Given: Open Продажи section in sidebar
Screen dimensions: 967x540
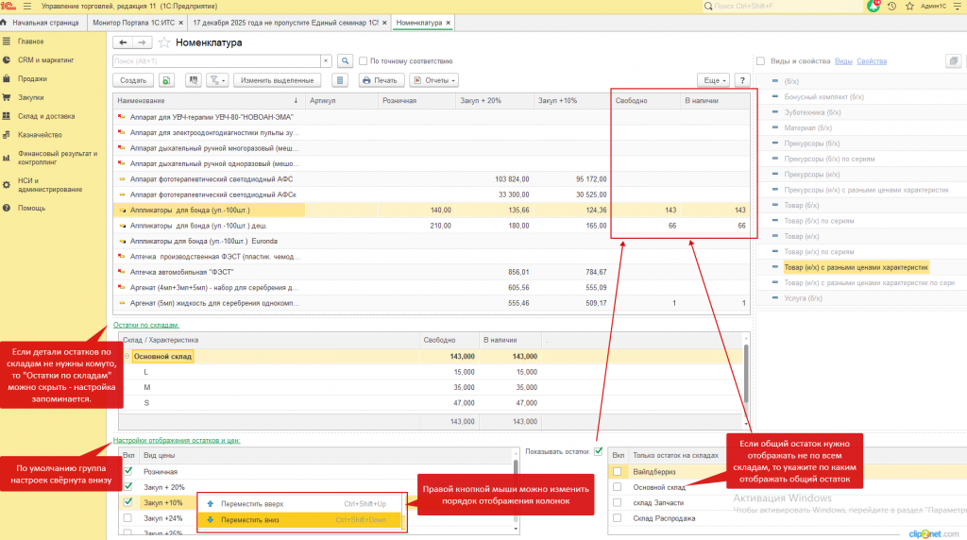Looking at the screenshot, I should coord(31,78).
